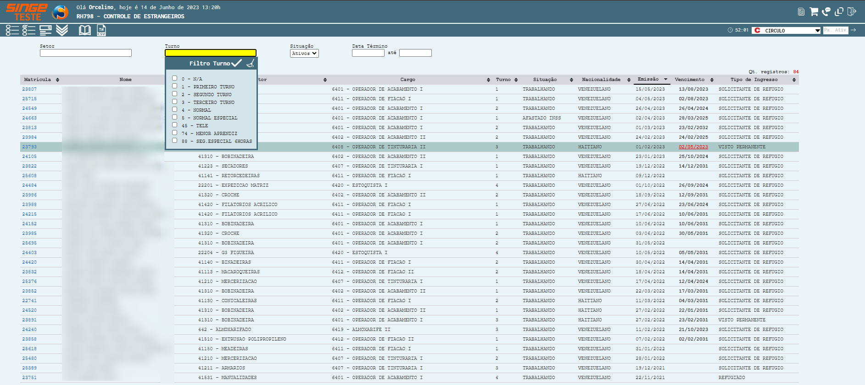Click the logout door icon
The width and height of the screenshot is (865, 385).
(852, 11)
